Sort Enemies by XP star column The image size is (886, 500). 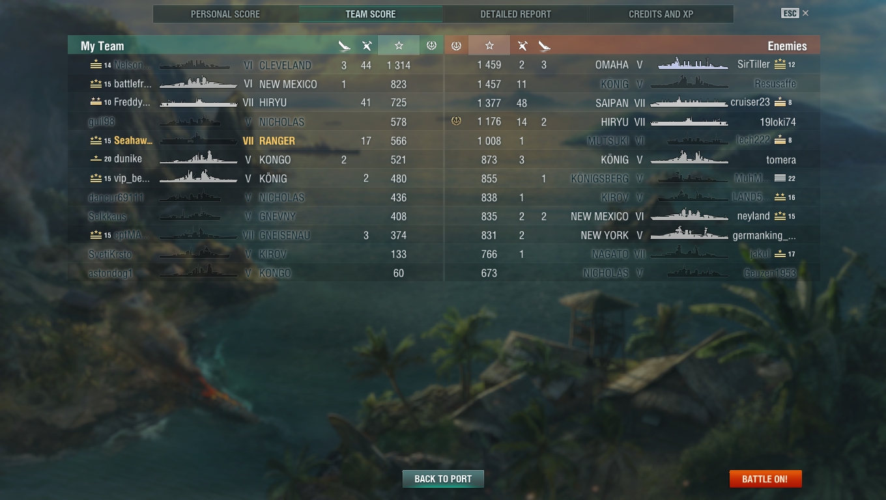click(489, 46)
